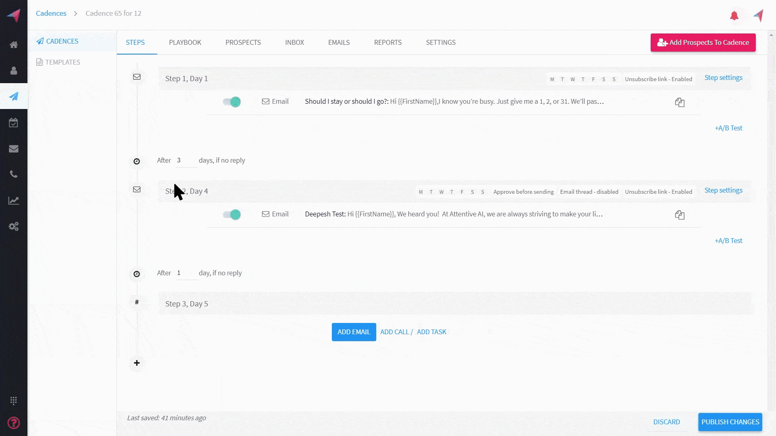Open the calendar tasks icon in sidebar
The image size is (776, 436).
(14, 123)
